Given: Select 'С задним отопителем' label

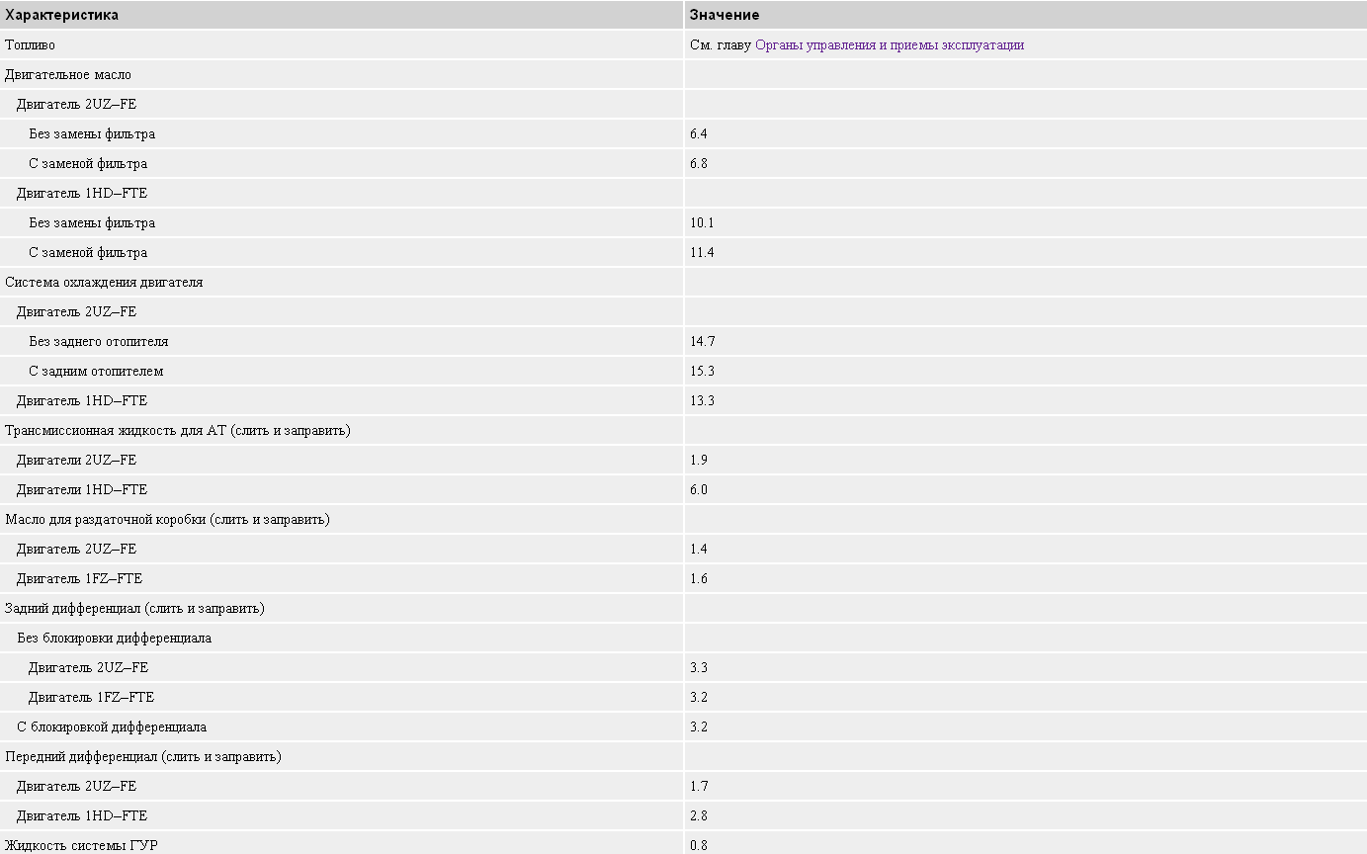Looking at the screenshot, I should click(96, 371).
